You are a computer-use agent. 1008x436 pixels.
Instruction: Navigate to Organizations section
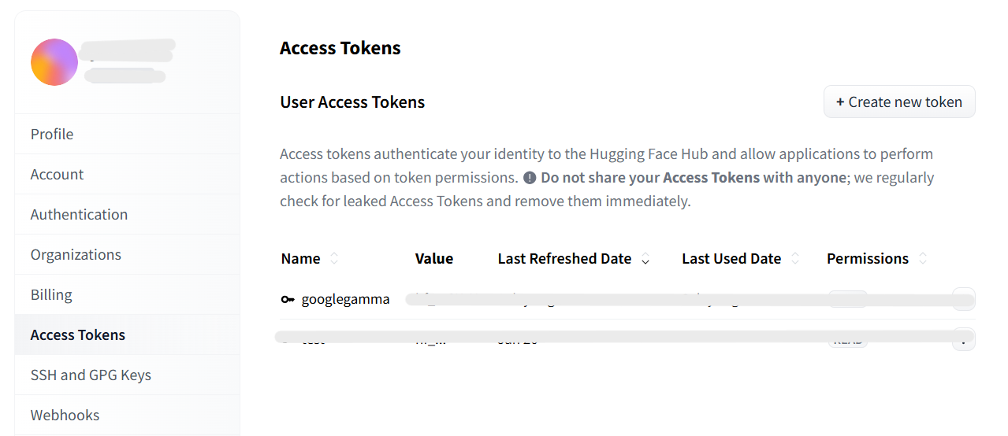pos(76,255)
